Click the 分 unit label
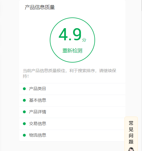Image resolution: width=142 pixels, height=151 pixels. coord(84,40)
